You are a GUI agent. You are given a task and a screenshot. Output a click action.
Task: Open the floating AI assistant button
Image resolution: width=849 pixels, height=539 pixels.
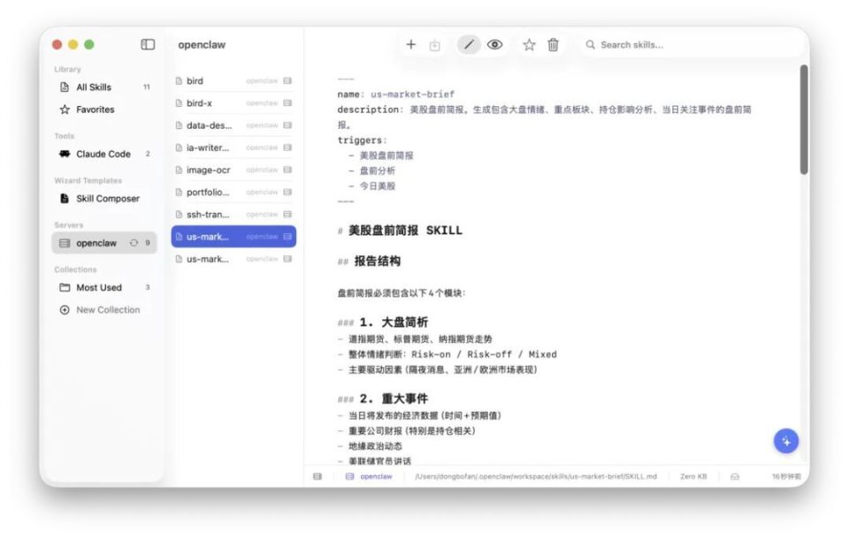coord(786,439)
